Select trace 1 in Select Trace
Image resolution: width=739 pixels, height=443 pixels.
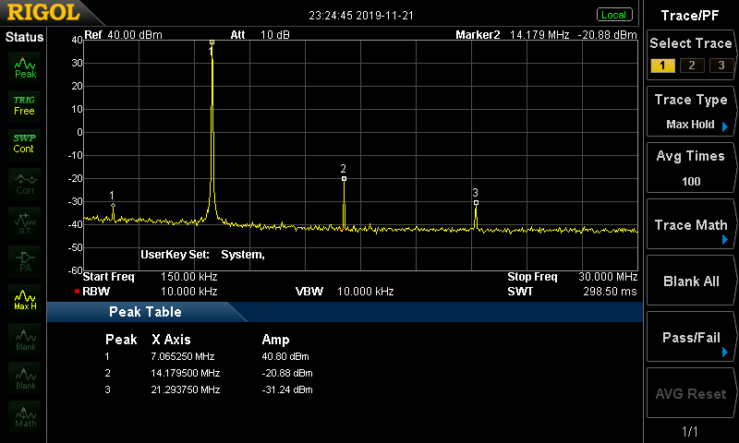coord(661,66)
